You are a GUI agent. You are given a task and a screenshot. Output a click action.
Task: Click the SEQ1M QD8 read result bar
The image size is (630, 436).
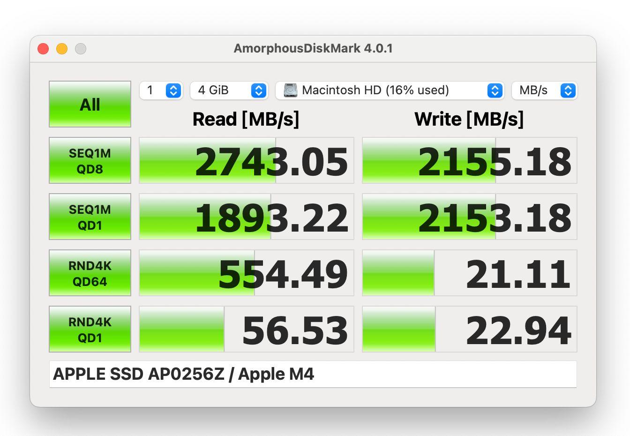coord(246,160)
